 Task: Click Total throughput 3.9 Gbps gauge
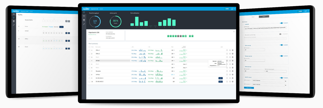pyautogui.click(x=95, y=22)
